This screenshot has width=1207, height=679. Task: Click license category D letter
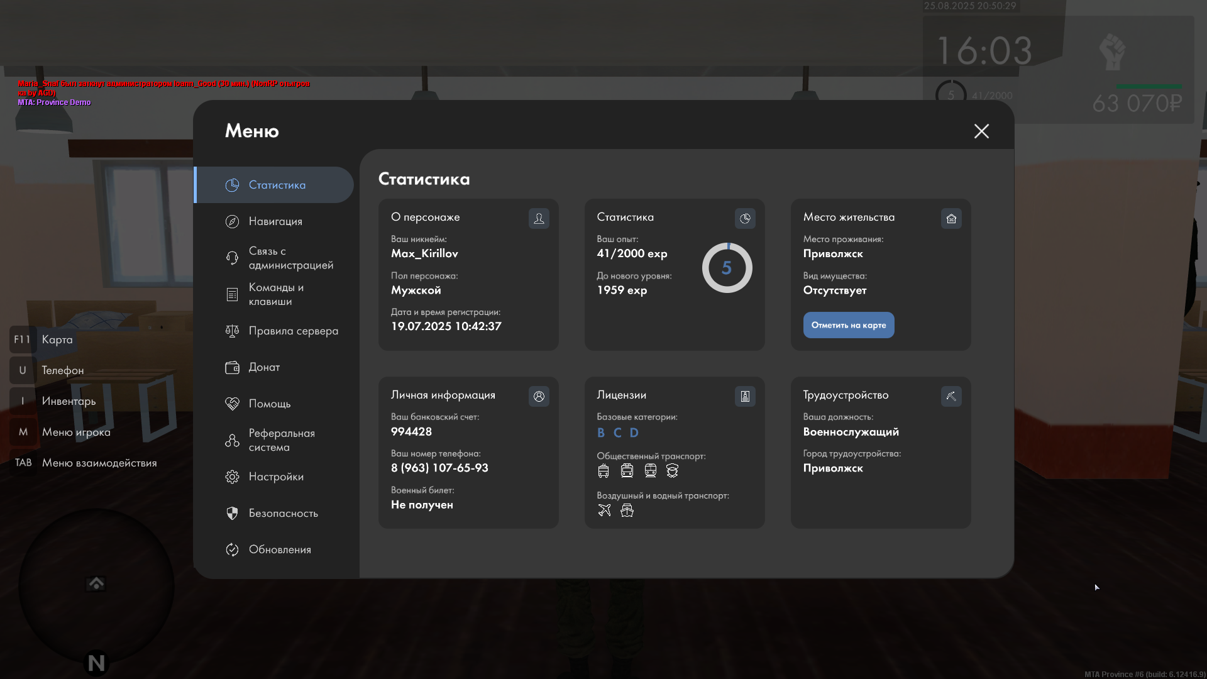coord(634,433)
